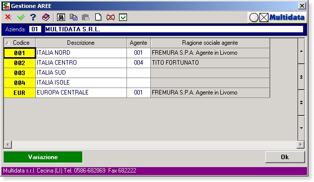Click the MULTIDATA S.R.L. company name field
The height and width of the screenshot is (182, 314).
174,29
